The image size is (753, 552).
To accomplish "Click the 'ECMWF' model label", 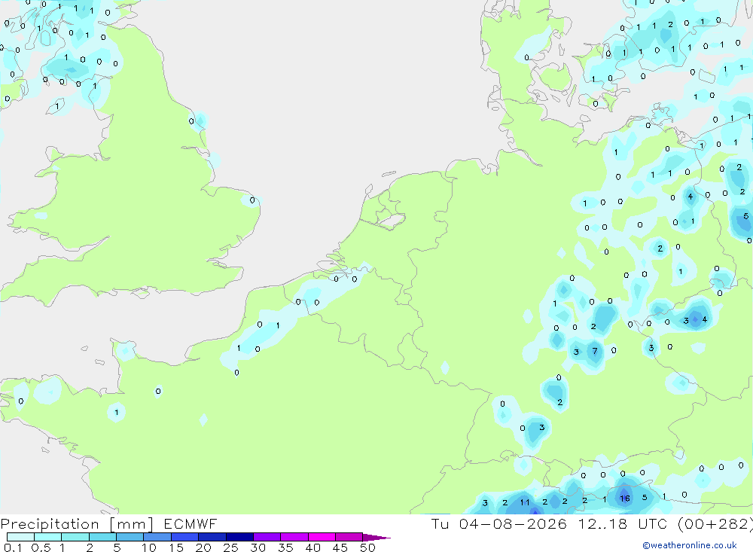I will (191, 523).
